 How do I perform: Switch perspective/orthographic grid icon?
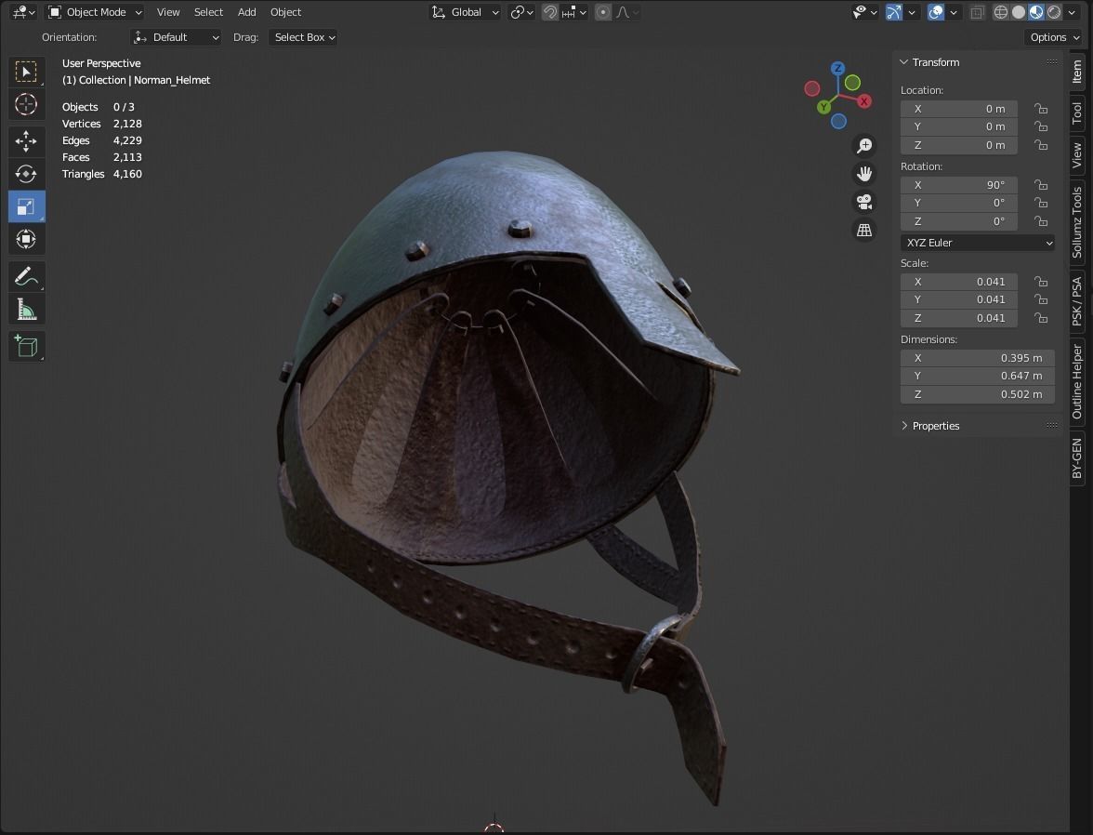tap(864, 230)
